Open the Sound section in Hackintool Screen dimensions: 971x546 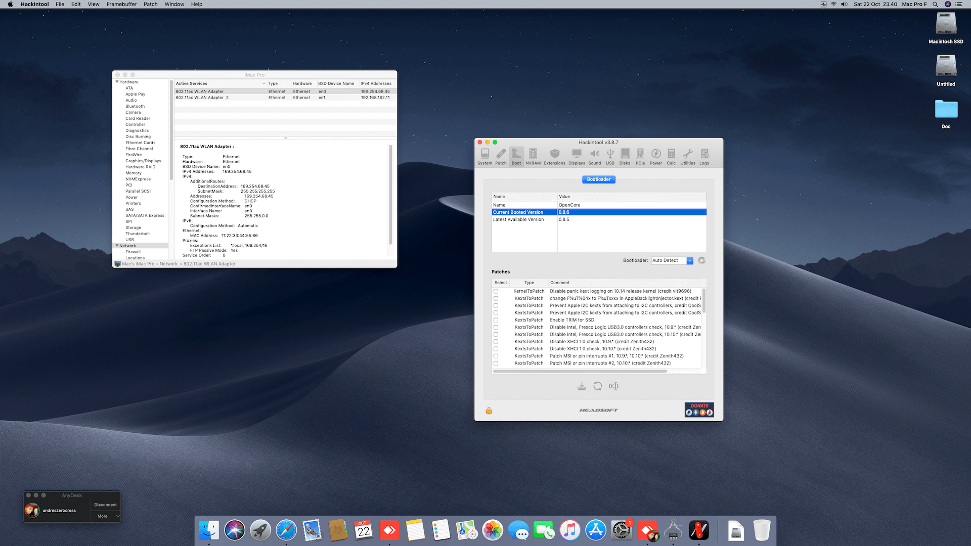coord(595,156)
